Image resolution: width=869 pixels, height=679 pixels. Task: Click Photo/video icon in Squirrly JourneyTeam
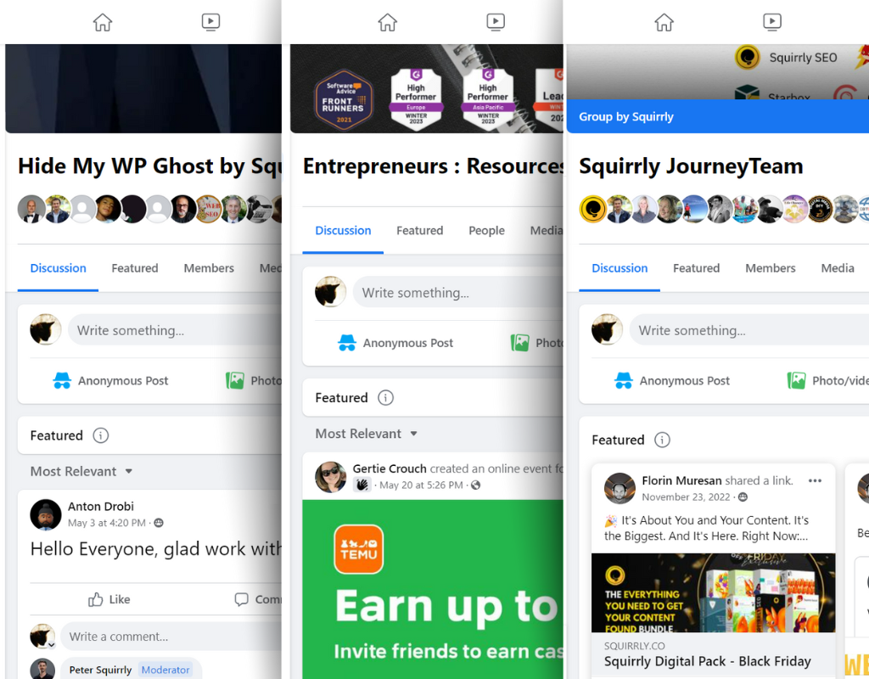pos(796,381)
